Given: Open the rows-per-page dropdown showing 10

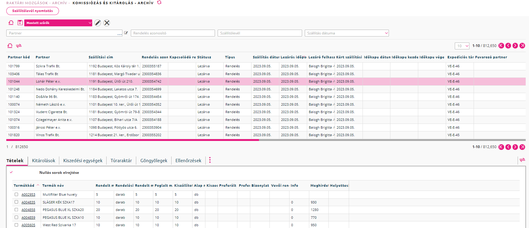Looking at the screenshot, I should (462, 46).
